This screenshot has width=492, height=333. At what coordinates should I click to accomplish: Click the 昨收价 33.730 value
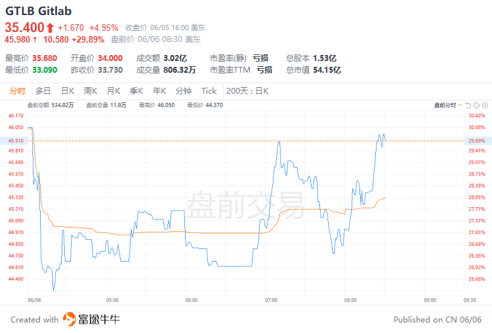[110, 70]
